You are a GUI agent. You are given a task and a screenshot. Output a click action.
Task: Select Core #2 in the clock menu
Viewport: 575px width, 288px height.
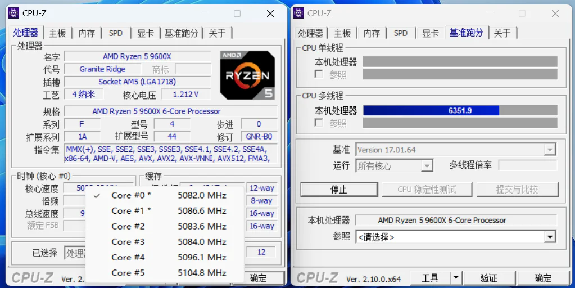[165, 226]
